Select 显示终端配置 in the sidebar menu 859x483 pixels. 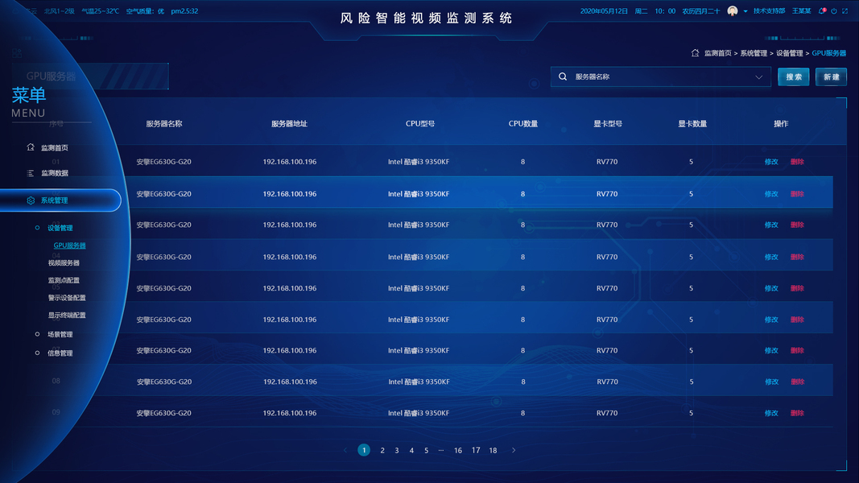click(x=67, y=316)
